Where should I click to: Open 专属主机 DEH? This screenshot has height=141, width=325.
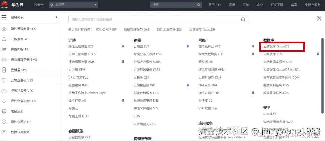coord(78,116)
